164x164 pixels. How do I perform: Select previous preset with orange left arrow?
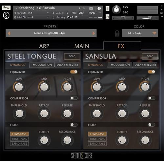[9, 33]
